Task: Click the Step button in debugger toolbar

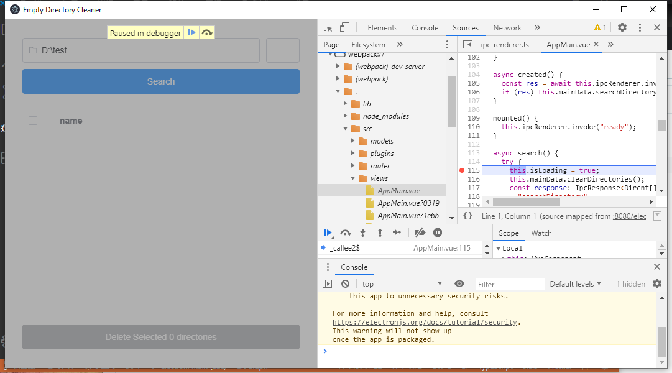Action: coord(397,233)
